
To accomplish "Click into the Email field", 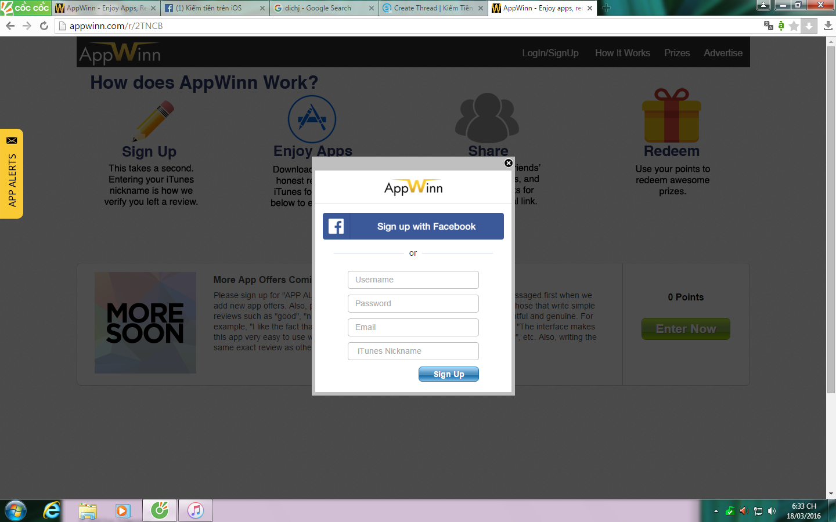I will click(x=413, y=327).
